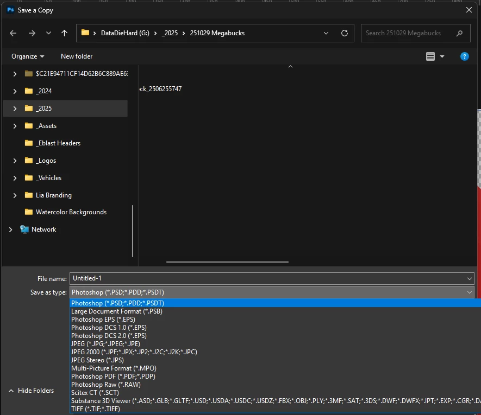Expand the _Vehicles folder node
Image resolution: width=481 pixels, height=415 pixels.
[x=15, y=178]
